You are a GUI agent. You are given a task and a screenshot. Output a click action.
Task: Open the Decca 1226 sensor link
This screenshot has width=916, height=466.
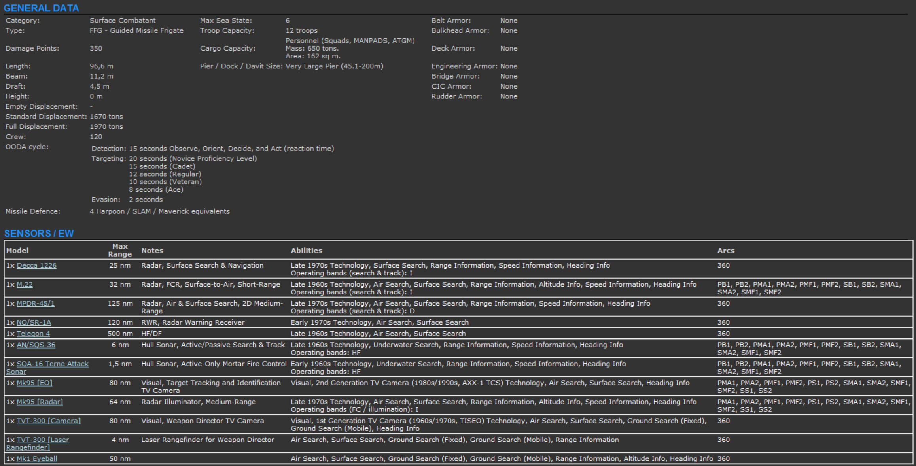[36, 266]
